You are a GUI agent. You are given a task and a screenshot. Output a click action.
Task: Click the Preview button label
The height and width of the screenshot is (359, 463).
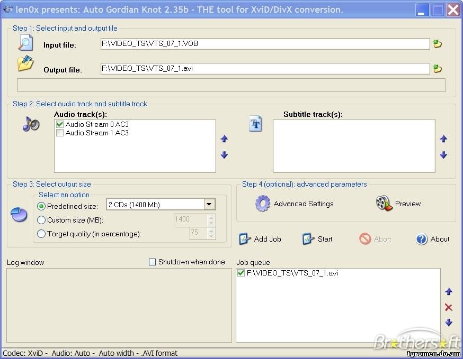tap(407, 204)
